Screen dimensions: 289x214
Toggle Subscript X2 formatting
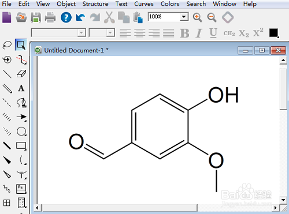pyautogui.click(x=243, y=33)
